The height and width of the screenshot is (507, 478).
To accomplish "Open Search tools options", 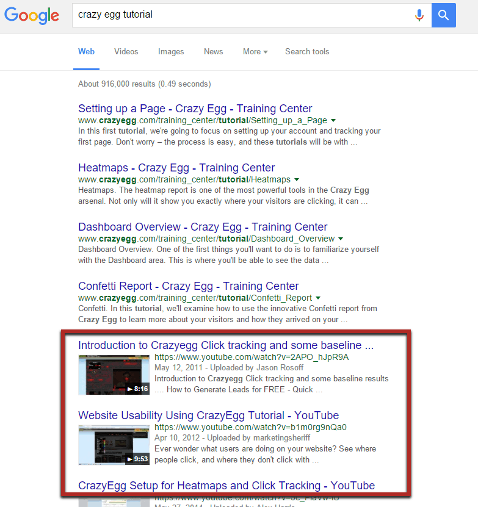I will click(306, 52).
